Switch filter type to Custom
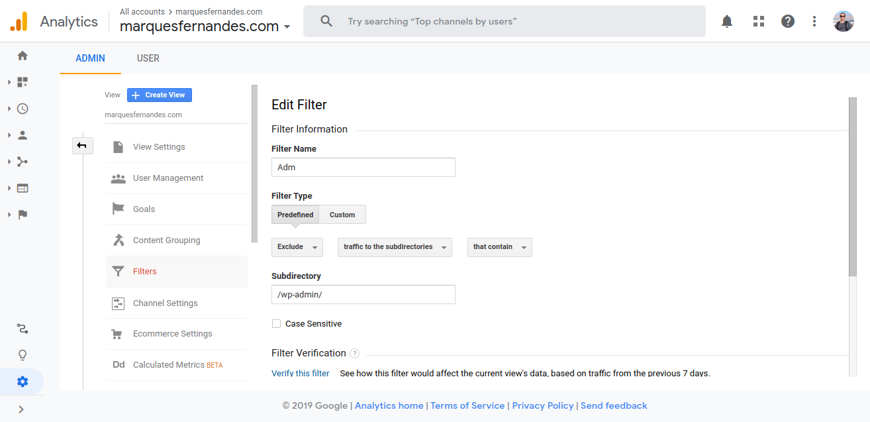 click(342, 215)
